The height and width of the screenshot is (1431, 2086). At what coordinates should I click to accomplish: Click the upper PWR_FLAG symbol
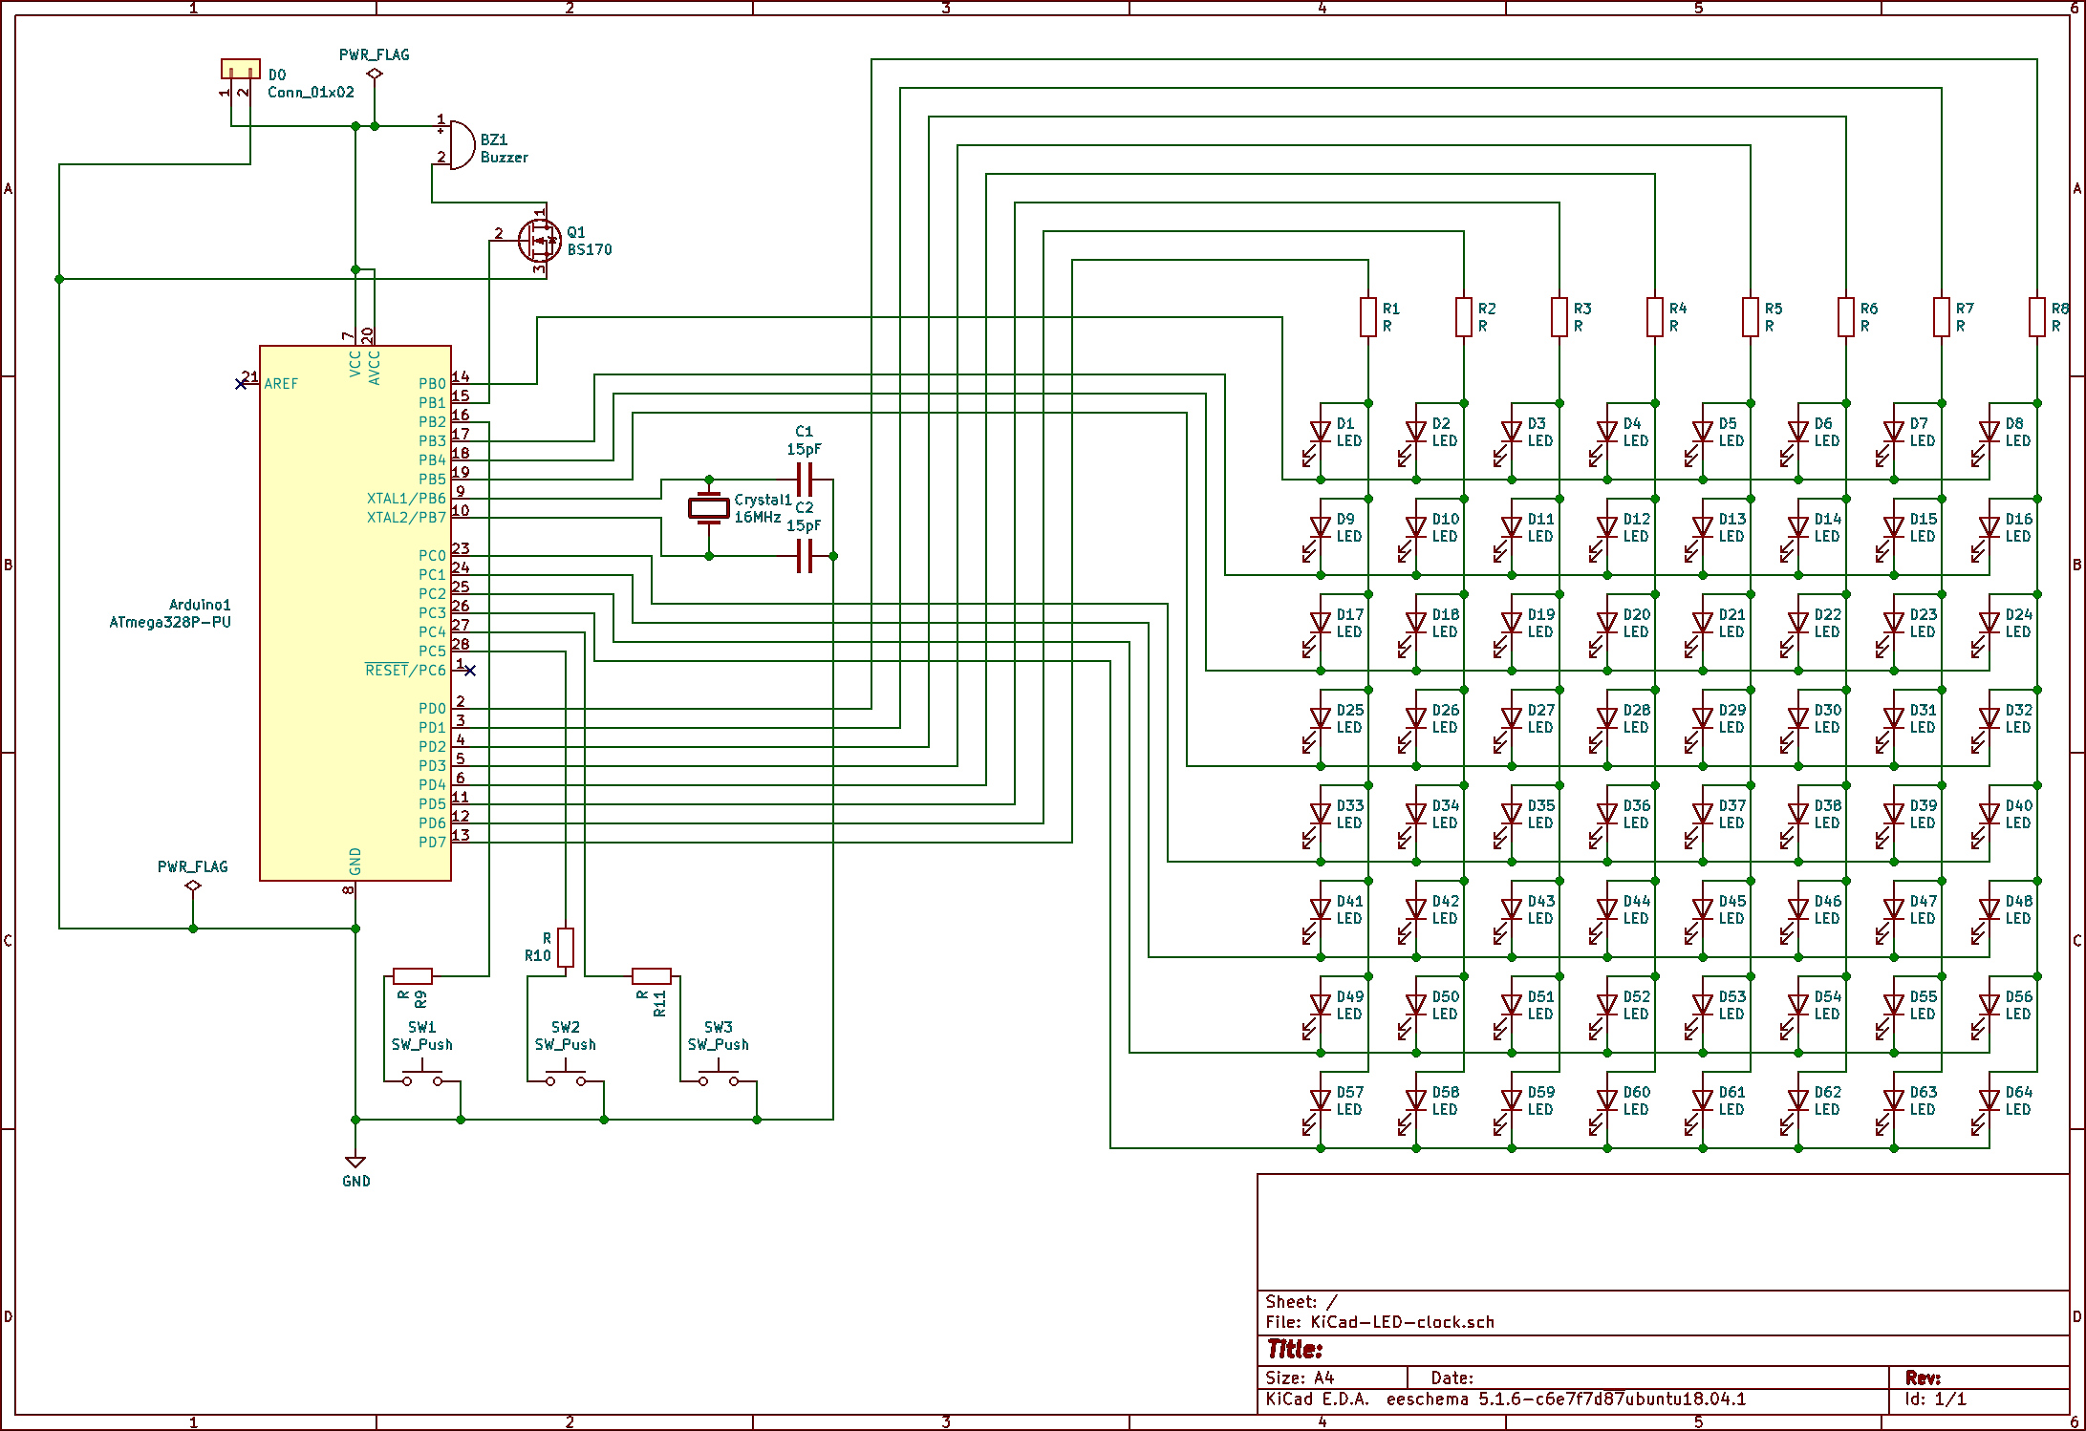pyautogui.click(x=375, y=73)
